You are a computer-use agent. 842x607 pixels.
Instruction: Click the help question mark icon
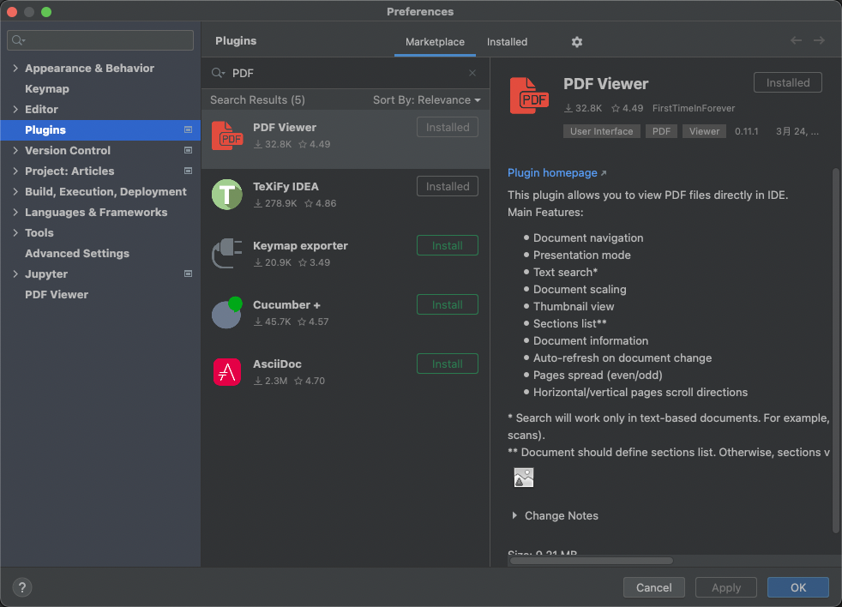point(21,587)
